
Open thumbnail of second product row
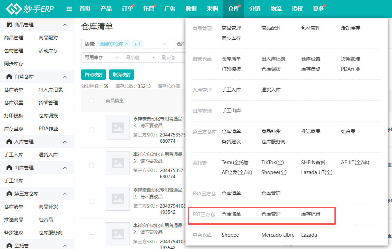point(118,163)
